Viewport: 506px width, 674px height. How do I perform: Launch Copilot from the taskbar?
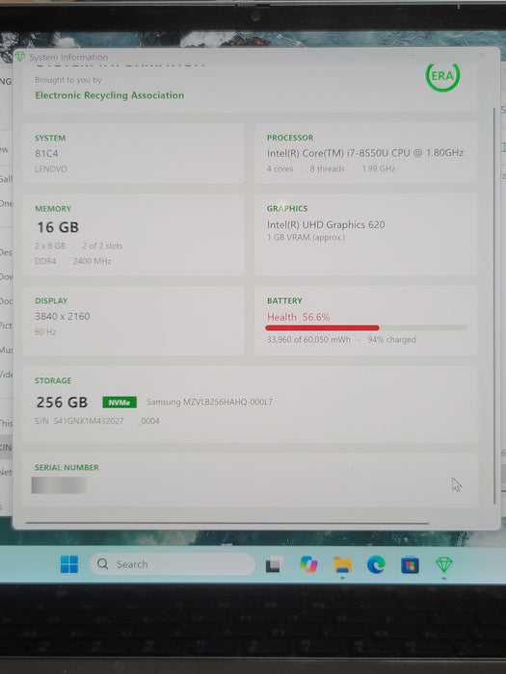pos(308,564)
